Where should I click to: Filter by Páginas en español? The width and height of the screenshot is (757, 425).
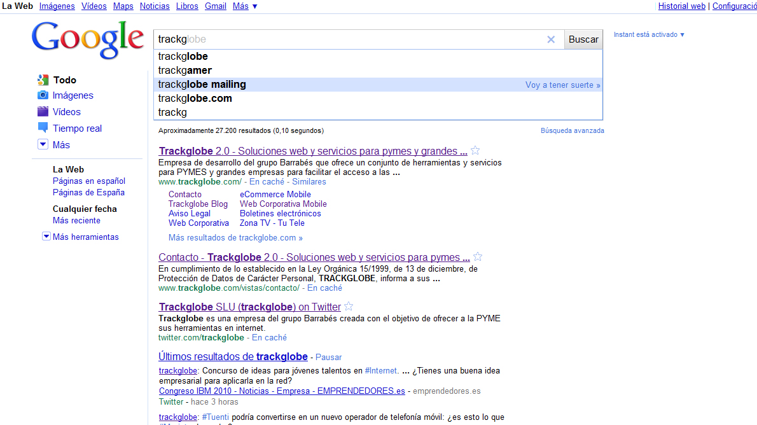[x=89, y=181]
